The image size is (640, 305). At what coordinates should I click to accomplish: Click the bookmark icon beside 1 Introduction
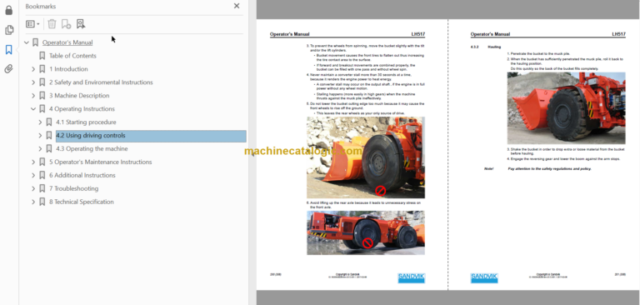click(x=42, y=69)
